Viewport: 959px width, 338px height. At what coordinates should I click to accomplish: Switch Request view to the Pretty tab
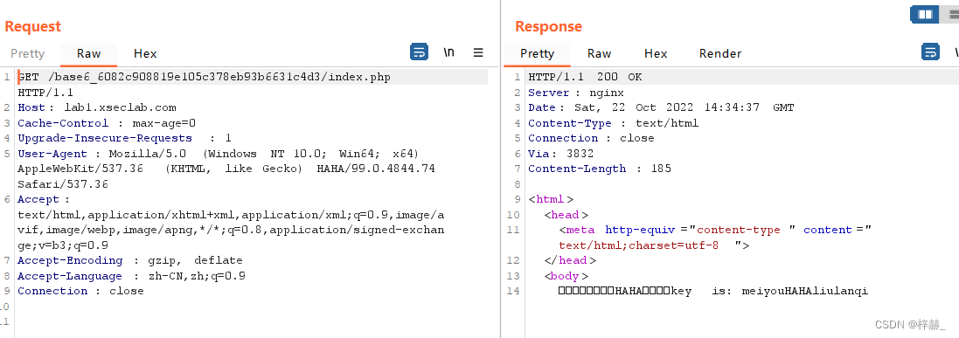[x=27, y=54]
